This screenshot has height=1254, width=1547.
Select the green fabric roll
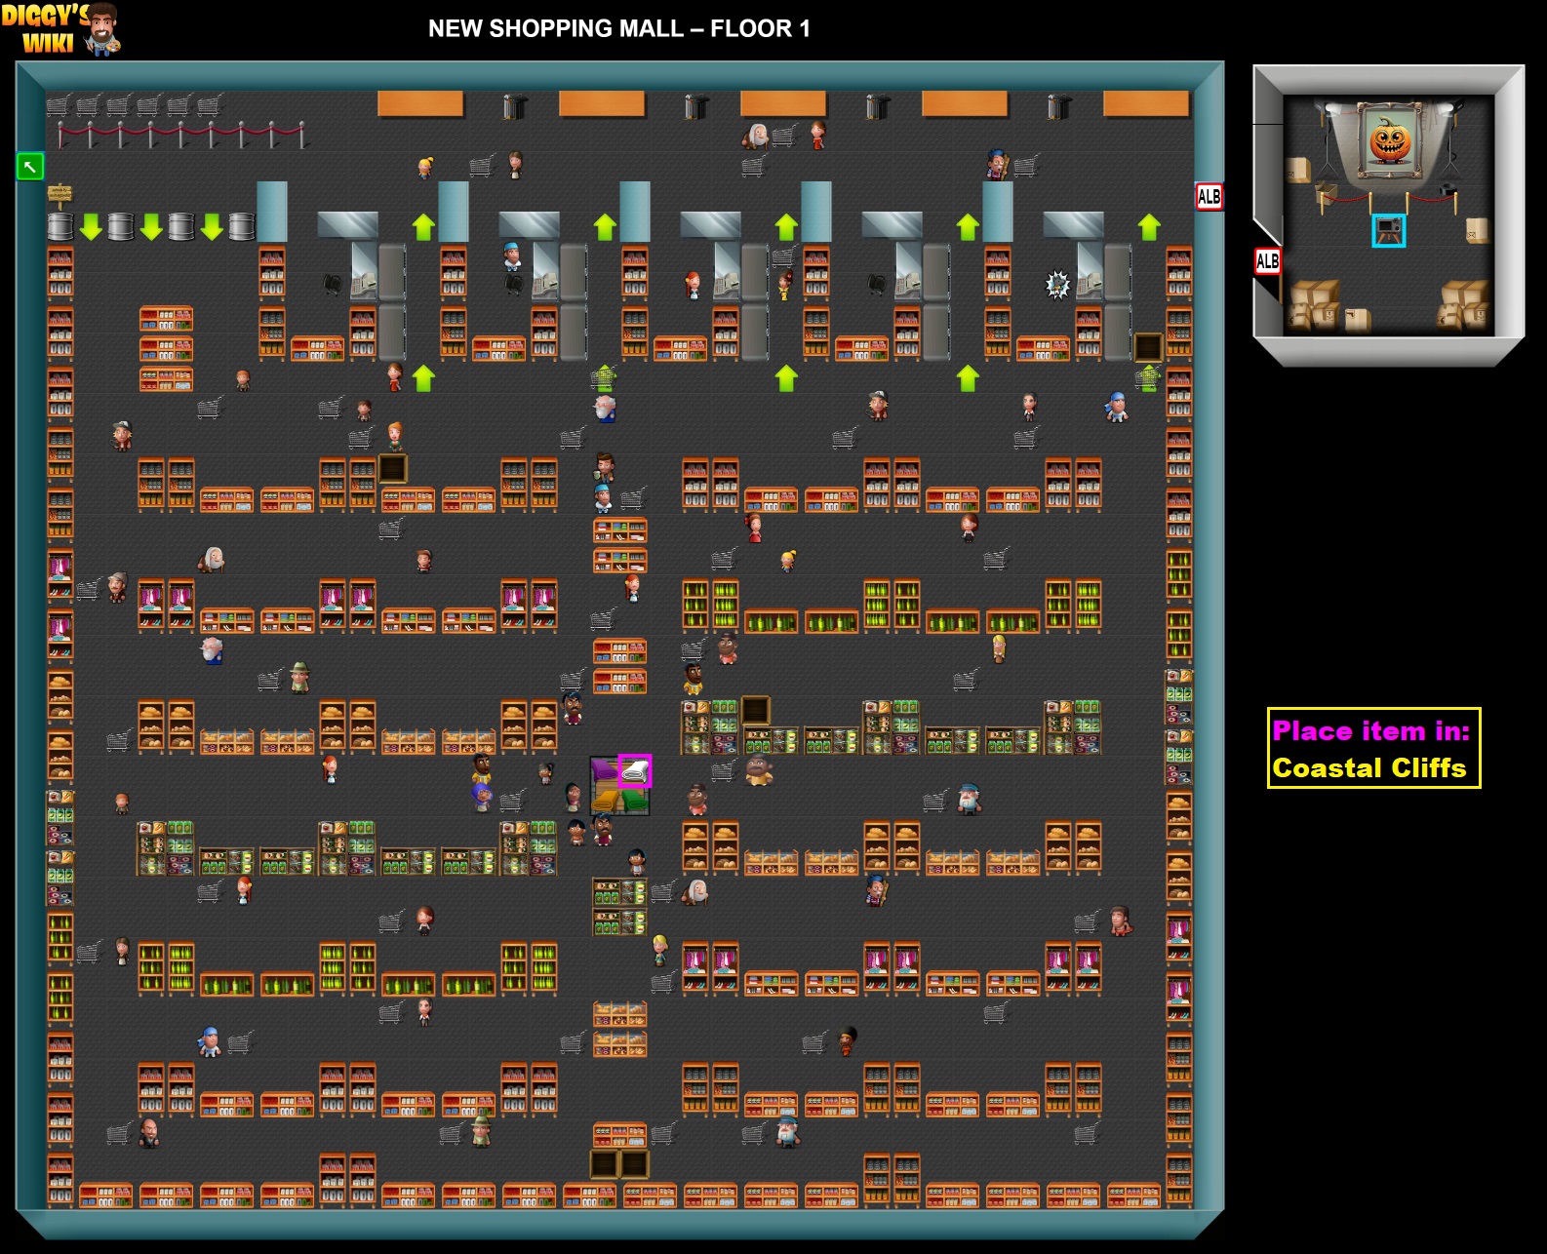tap(635, 802)
